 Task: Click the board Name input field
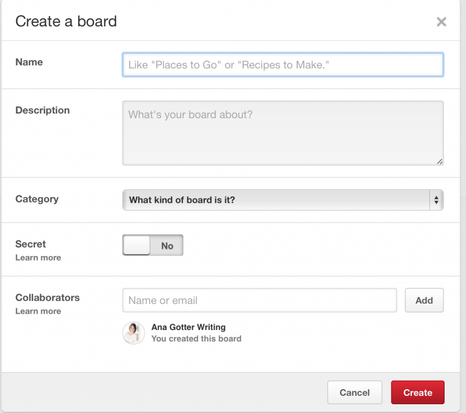(x=283, y=65)
